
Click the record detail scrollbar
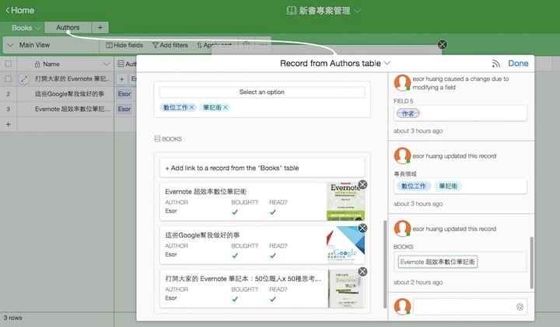click(x=385, y=264)
